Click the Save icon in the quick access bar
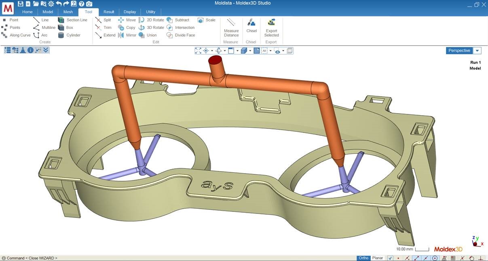 [21, 4]
